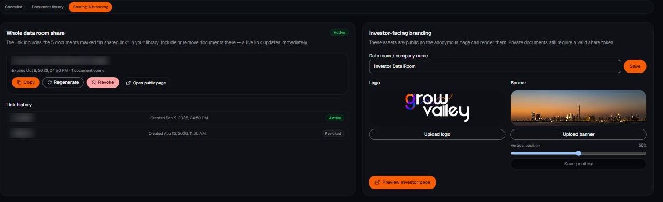Click the Revoked status badge
The image size is (663, 202).
[333, 133]
